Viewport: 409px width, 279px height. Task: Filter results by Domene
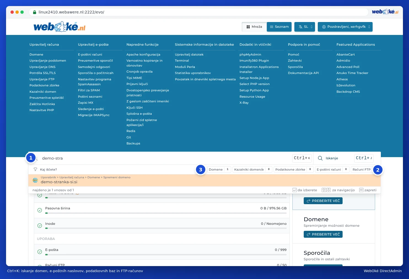coord(219,169)
